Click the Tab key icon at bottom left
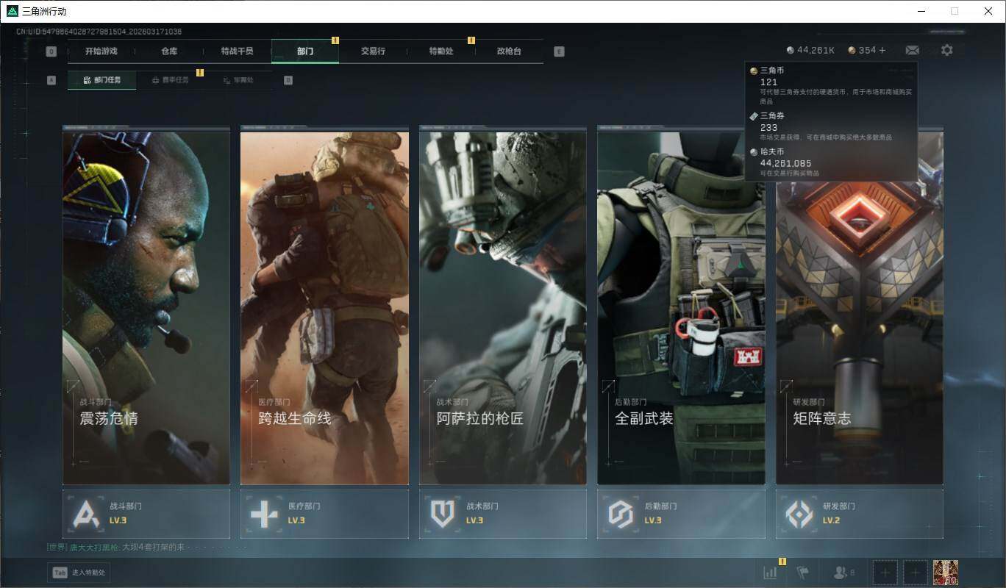1006x588 pixels. (x=60, y=573)
